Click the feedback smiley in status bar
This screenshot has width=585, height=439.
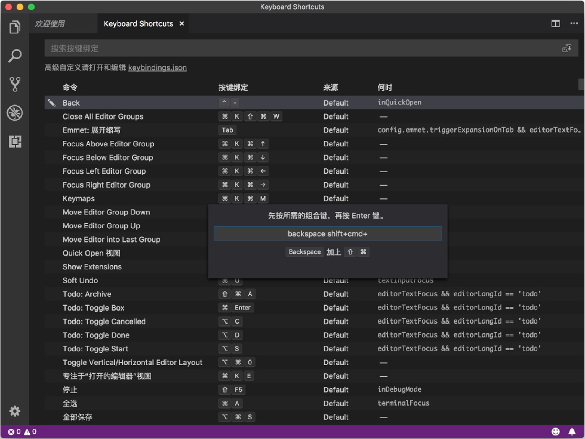click(x=556, y=431)
